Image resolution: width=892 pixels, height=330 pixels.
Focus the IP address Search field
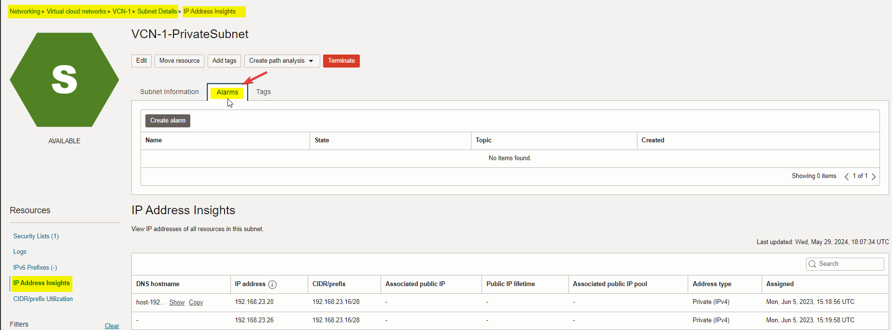point(849,264)
